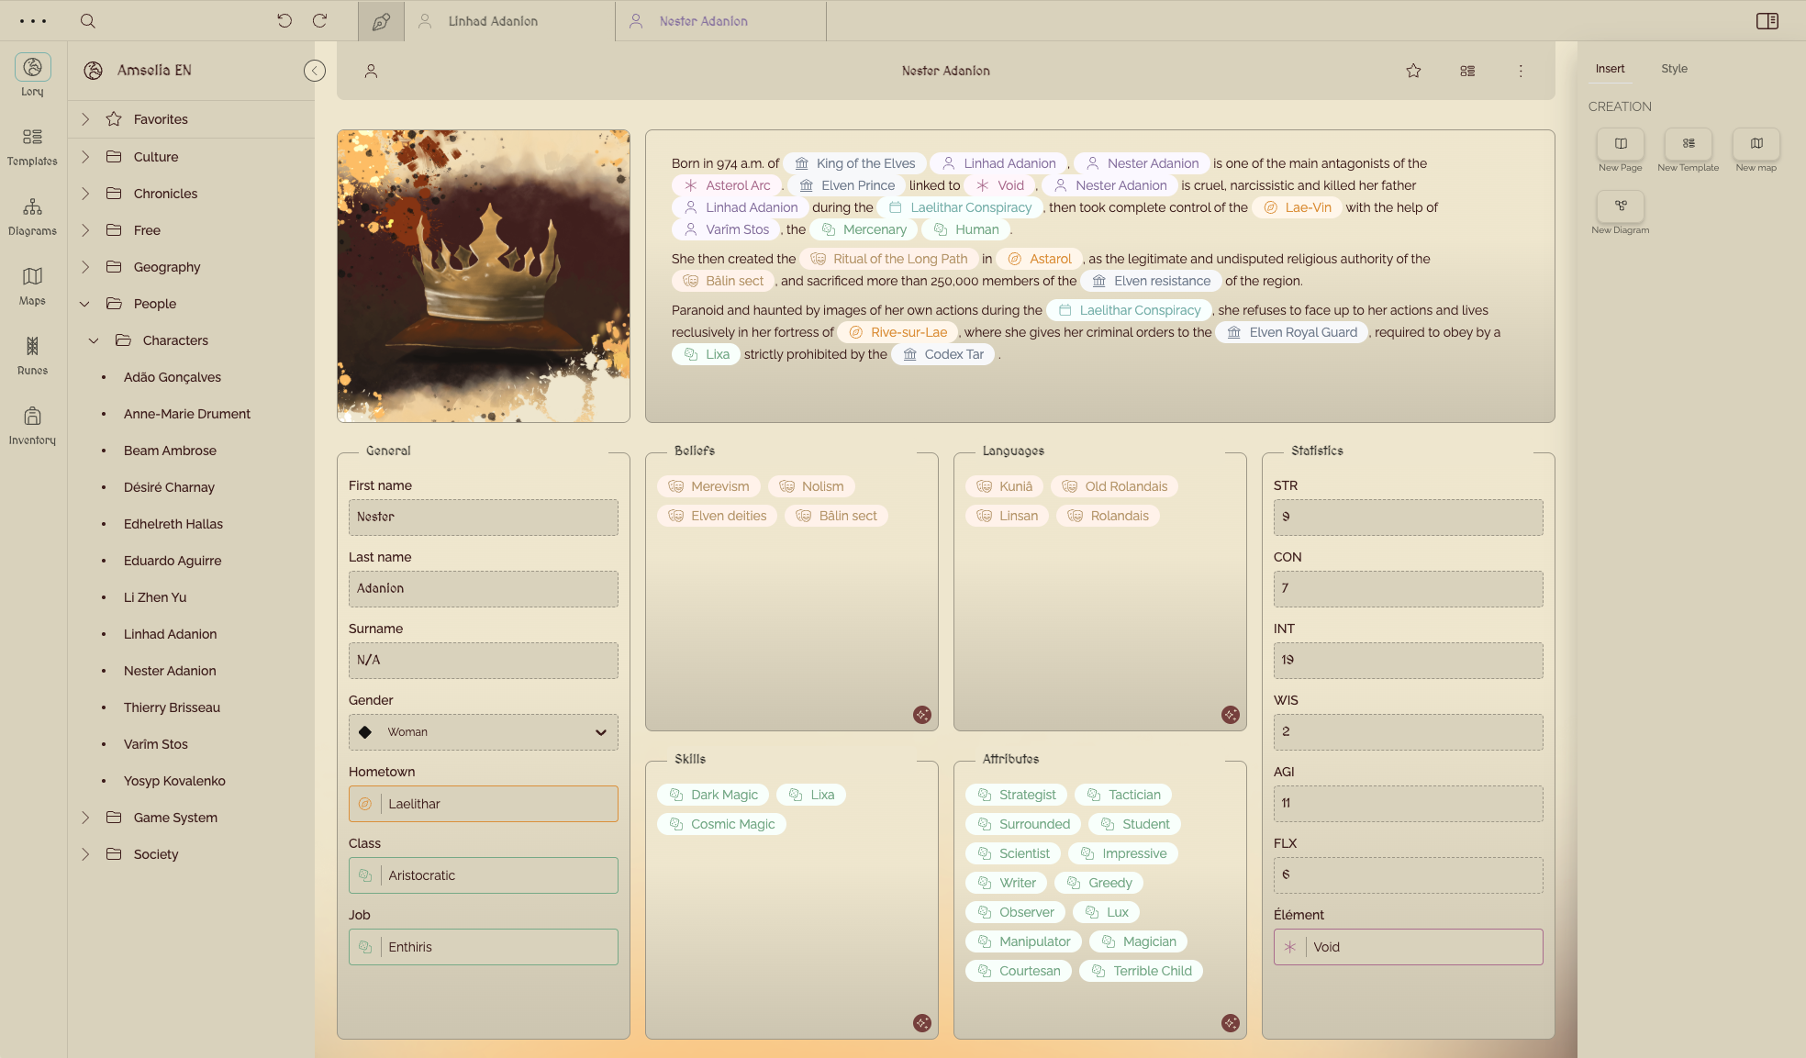The height and width of the screenshot is (1058, 1806).
Task: Click the New Template button
Action: click(x=1688, y=144)
